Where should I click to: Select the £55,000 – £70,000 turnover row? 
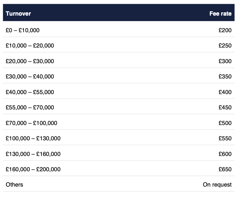(30, 107)
